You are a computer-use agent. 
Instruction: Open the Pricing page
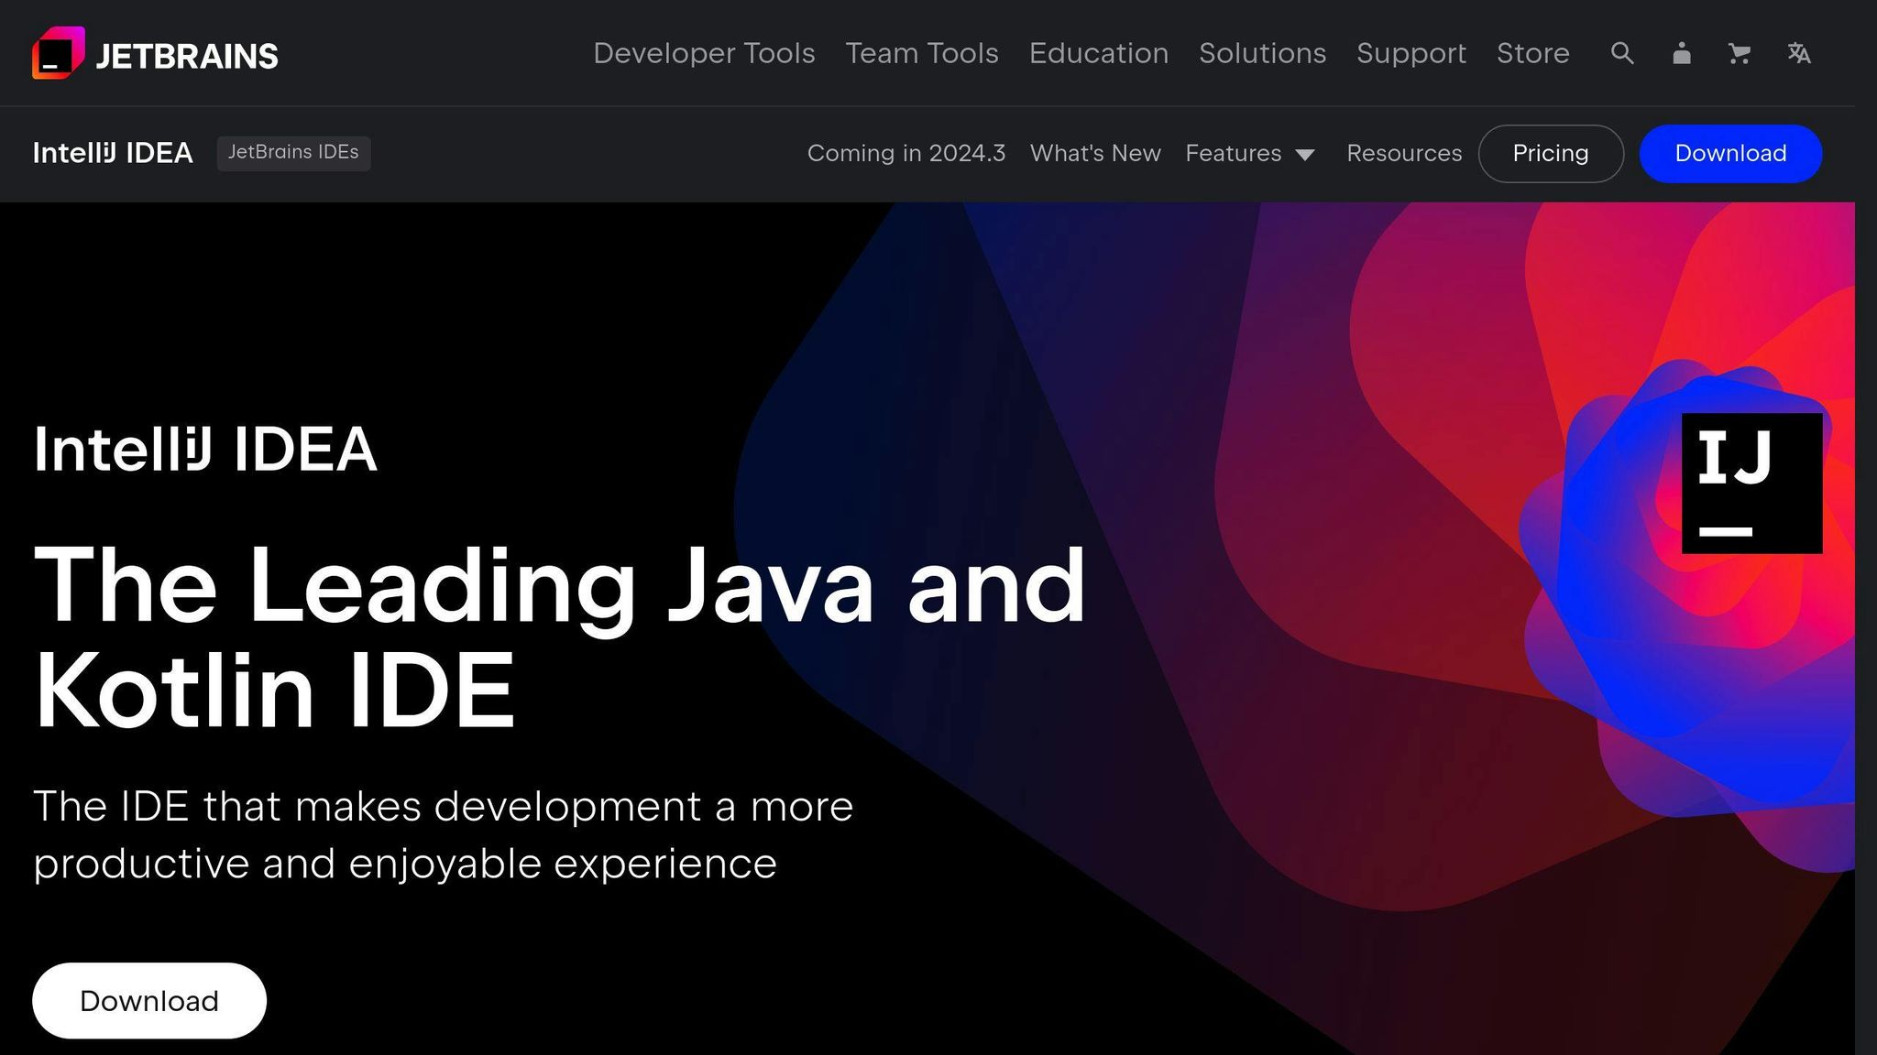pyautogui.click(x=1551, y=153)
